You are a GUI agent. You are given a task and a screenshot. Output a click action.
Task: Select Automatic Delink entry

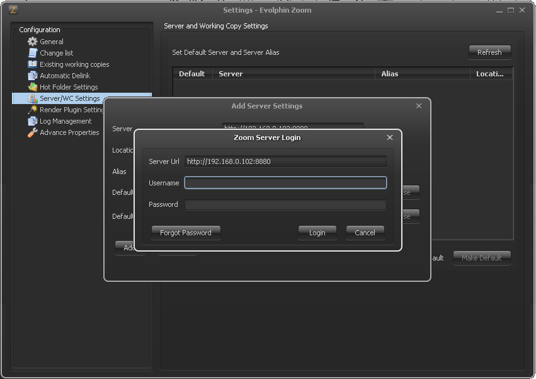[x=65, y=75]
